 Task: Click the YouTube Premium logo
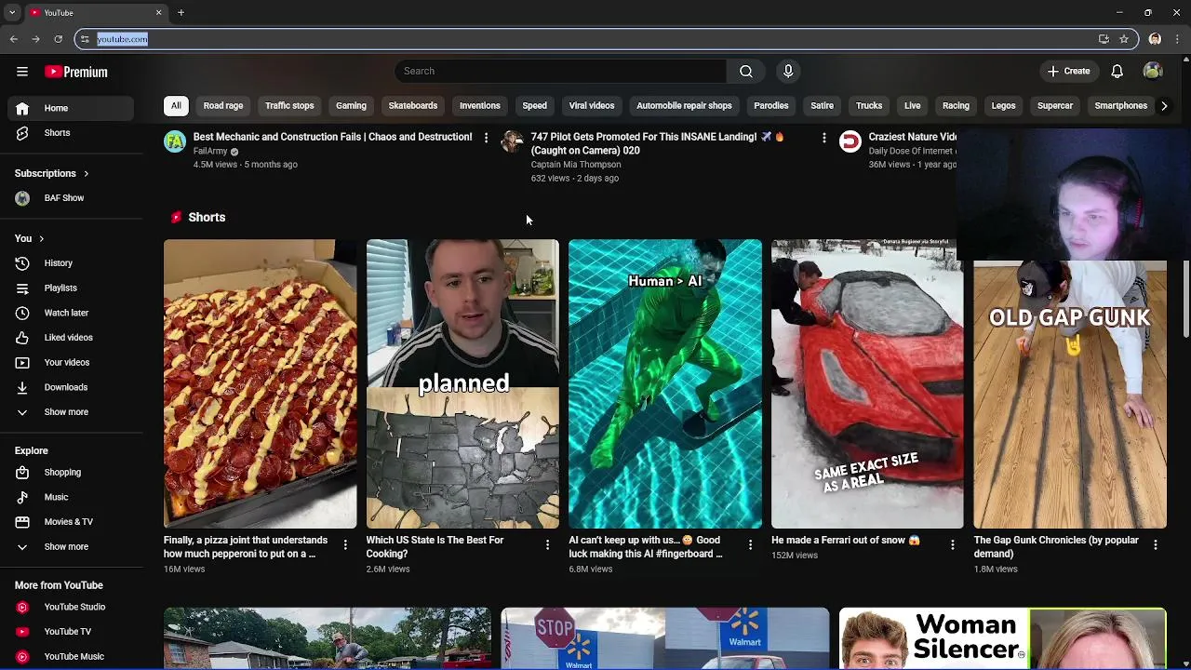[76, 72]
